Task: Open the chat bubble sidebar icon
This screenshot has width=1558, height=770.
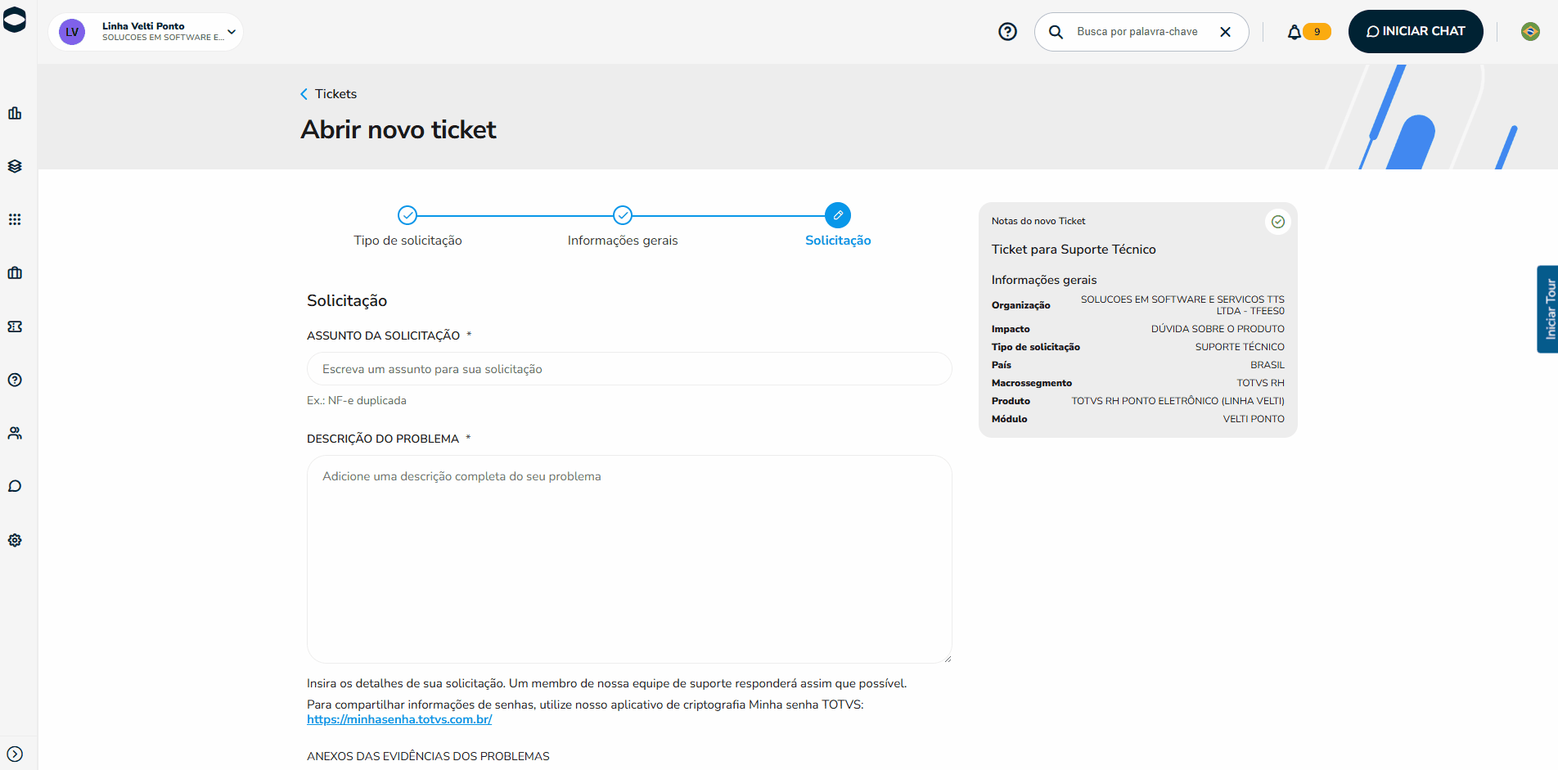Action: tap(15, 486)
